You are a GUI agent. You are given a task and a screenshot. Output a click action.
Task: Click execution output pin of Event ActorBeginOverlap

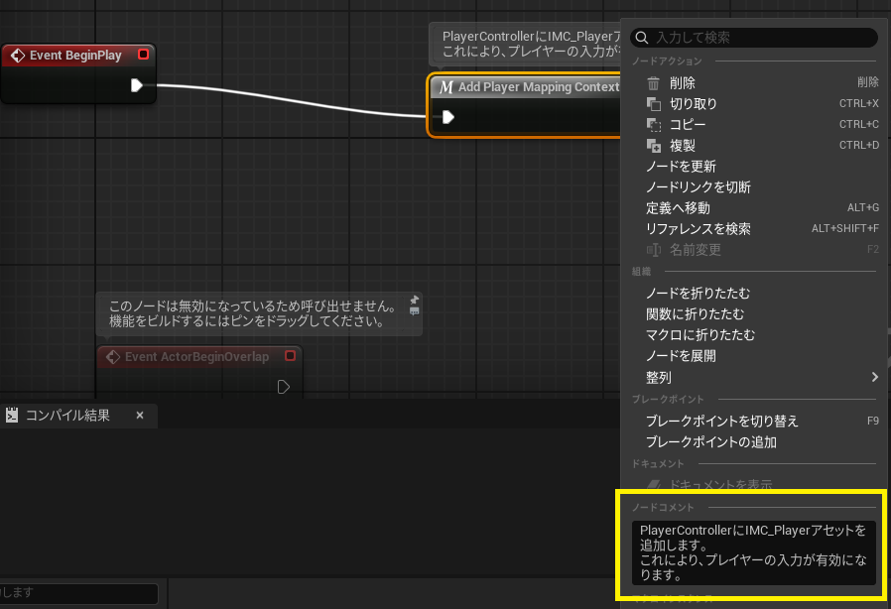coord(283,387)
